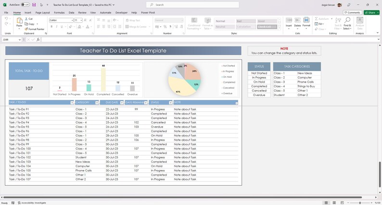Click the formula bar input

[x=209, y=40]
